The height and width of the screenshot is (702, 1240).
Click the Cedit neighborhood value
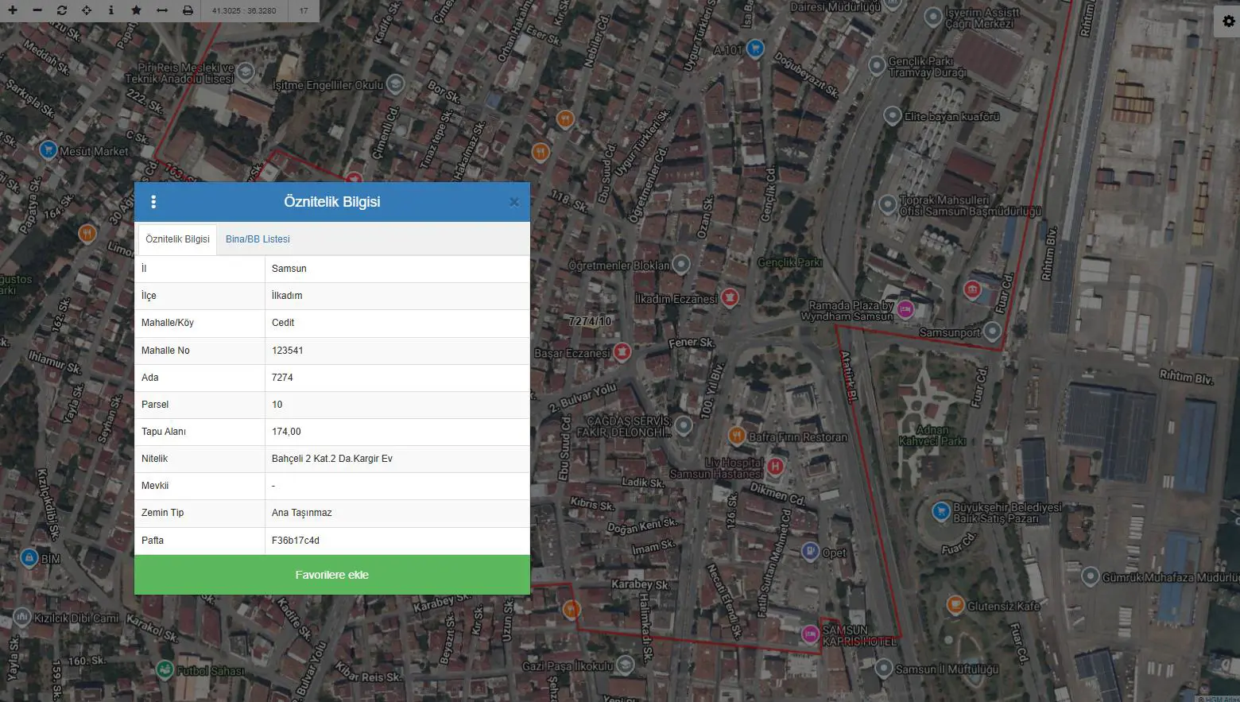tap(283, 323)
